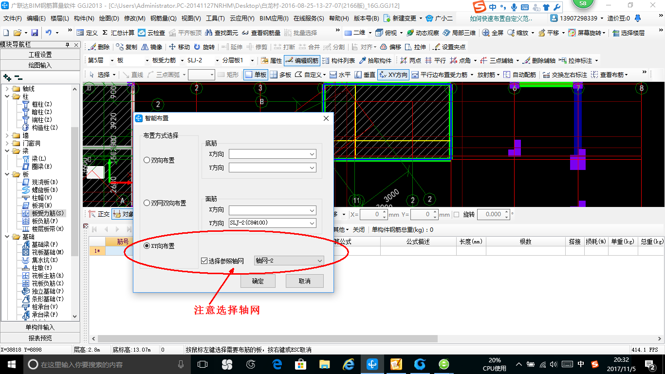Viewport: 665px width, 374px height.
Task: Click 选择楼层 floor selection tool
Action: point(628,33)
